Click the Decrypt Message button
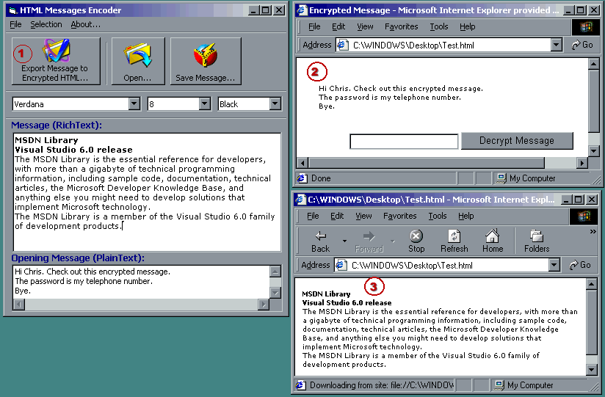Screen dimensions: 605x397 coord(517,140)
